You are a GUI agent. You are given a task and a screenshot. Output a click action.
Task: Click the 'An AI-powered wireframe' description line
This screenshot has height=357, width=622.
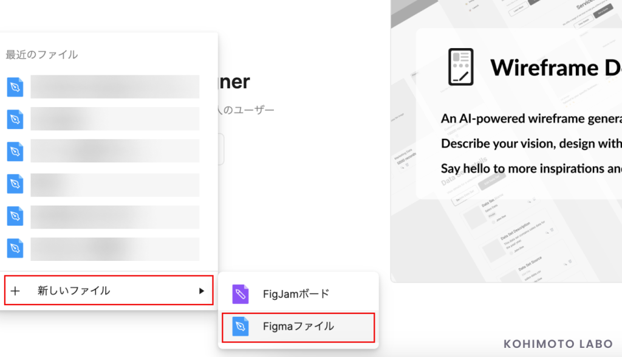[x=531, y=119]
